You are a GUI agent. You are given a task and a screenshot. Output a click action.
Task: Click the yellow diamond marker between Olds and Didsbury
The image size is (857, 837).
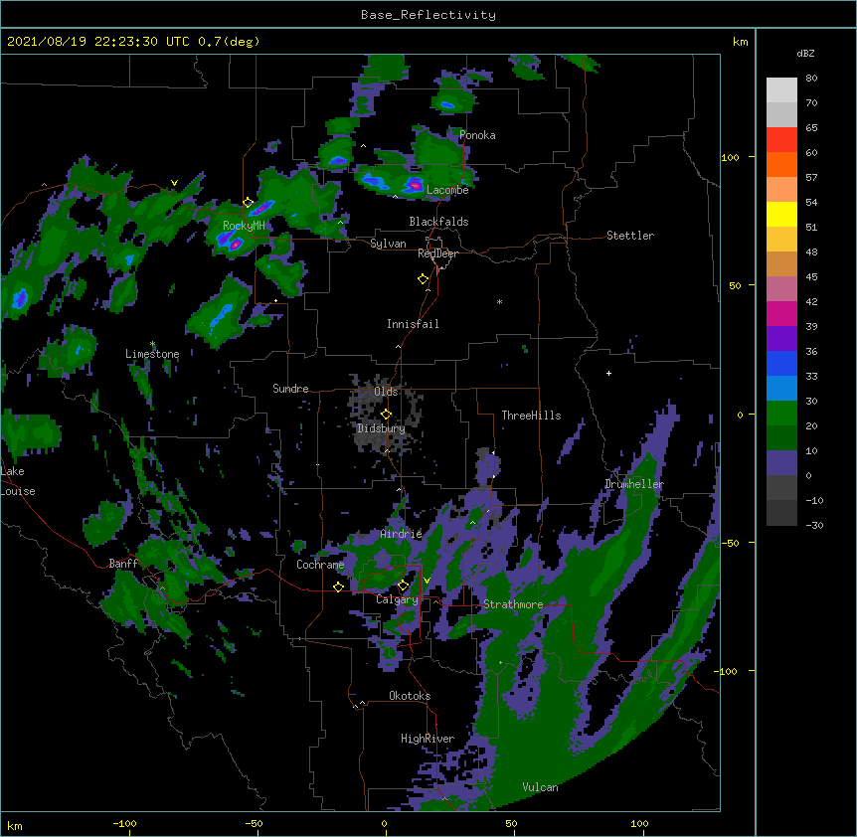[387, 415]
